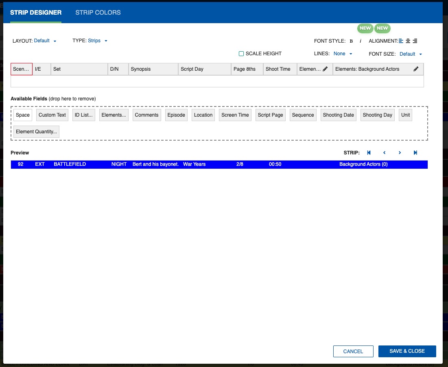This screenshot has width=448, height=367.
Task: Select the Strip Designer tab
Action: 36,13
